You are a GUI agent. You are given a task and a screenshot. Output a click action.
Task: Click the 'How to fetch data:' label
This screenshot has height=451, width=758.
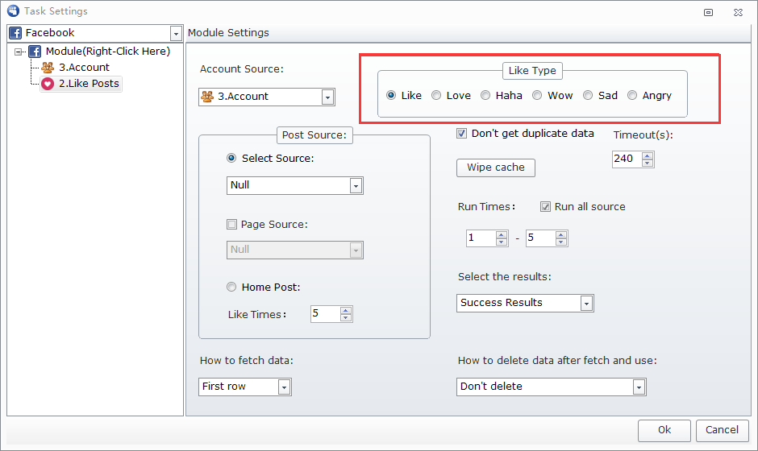coord(247,361)
